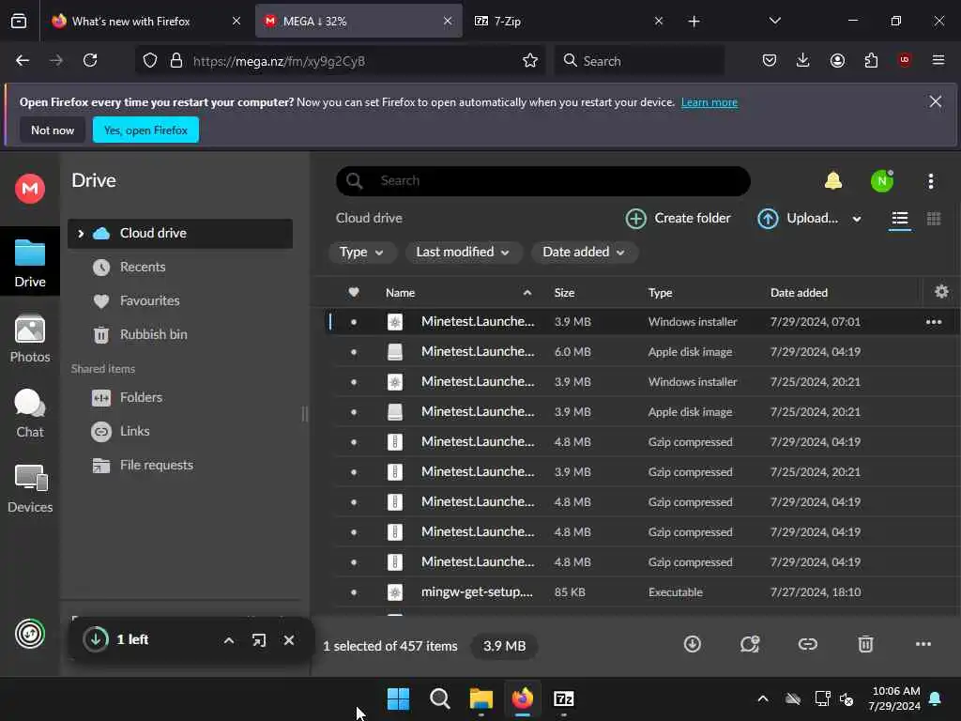Download the selected file from bottom bar
Image resolution: width=961 pixels, height=721 pixels.
pyautogui.click(x=692, y=644)
